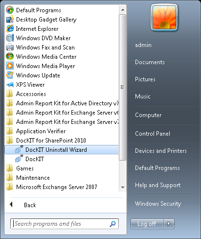Expand Admin Report Kit for Exchange Server v6 folder
The height and width of the screenshot is (239, 201).
[x=62, y=113]
